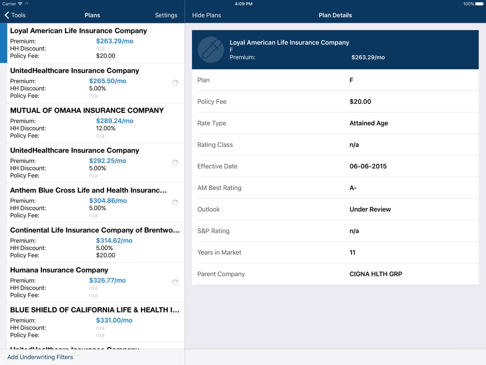Tap the $263.29/mo premium in plans list
Viewport: 486px width, 365px height.
pyautogui.click(x=115, y=41)
